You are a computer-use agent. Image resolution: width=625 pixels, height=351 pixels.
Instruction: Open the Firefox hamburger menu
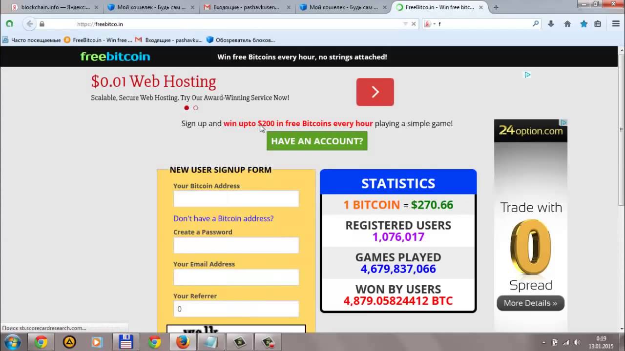pyautogui.click(x=616, y=23)
